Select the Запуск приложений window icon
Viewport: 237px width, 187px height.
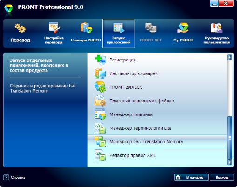point(119,28)
